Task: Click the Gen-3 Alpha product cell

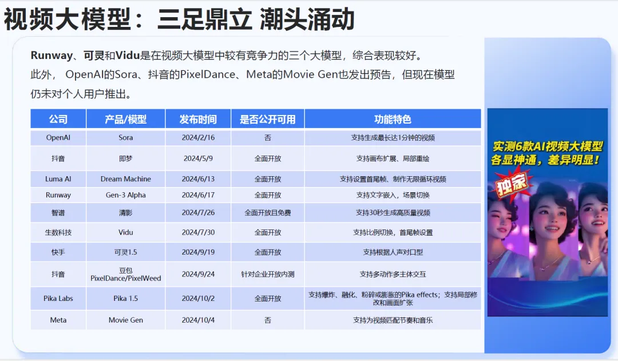Action: coord(126,195)
